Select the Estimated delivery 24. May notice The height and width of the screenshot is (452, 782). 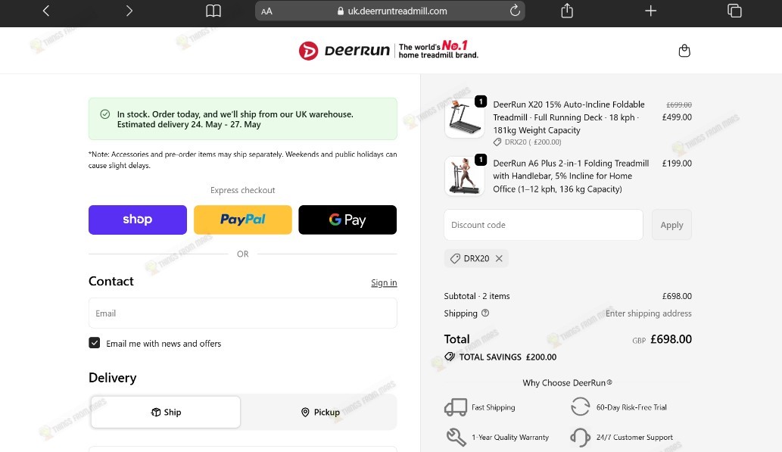coord(189,125)
